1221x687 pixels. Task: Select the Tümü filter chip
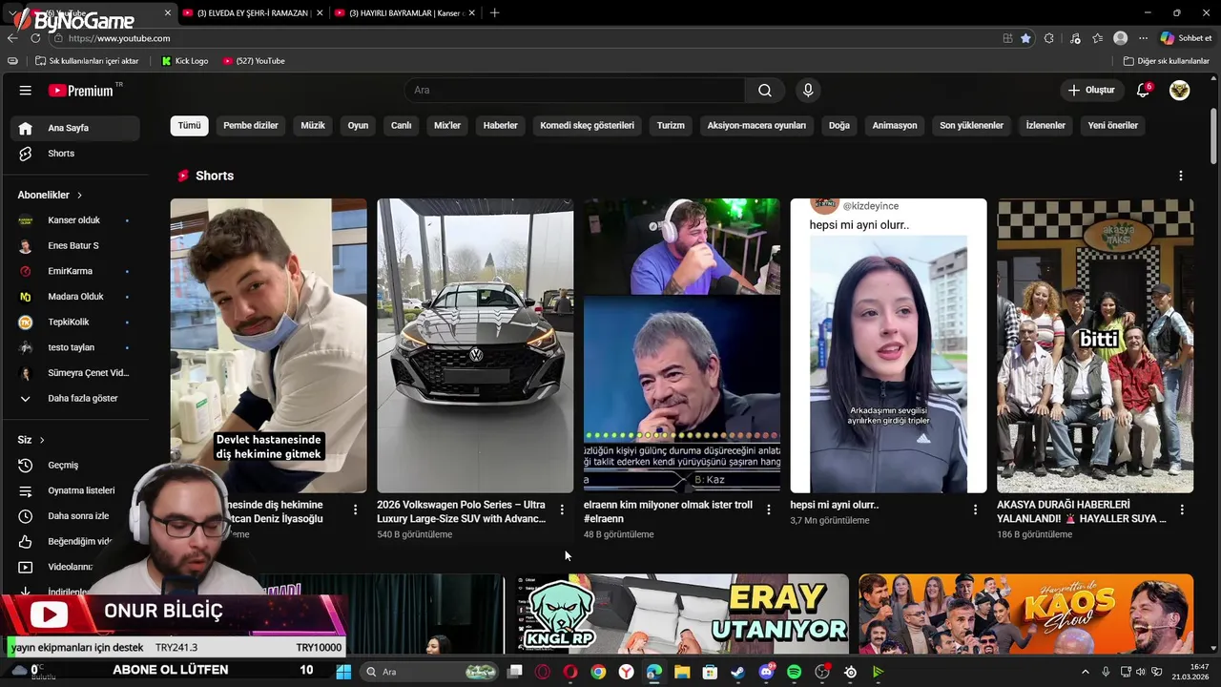[189, 125]
